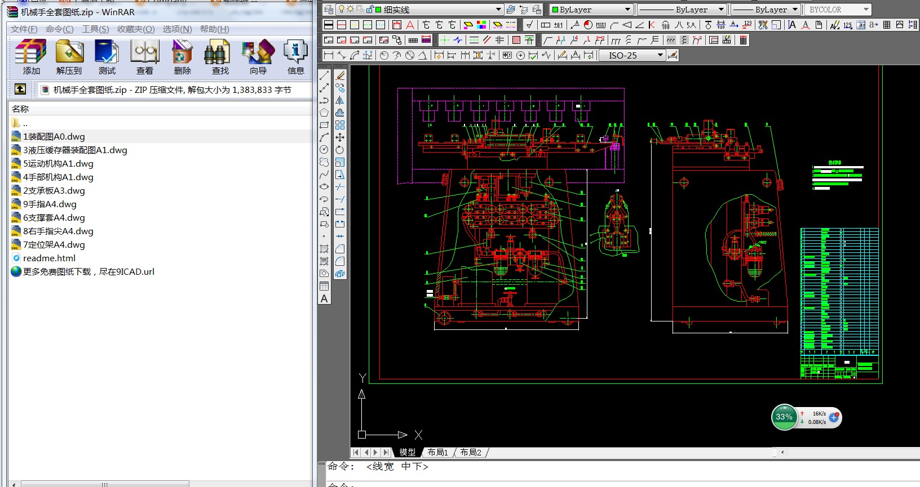
Task: Select the Move modify tool
Action: [340, 137]
